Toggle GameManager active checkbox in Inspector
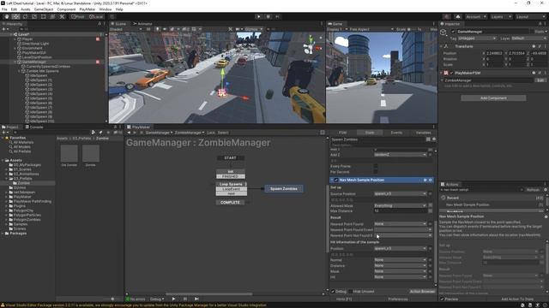 (453, 32)
